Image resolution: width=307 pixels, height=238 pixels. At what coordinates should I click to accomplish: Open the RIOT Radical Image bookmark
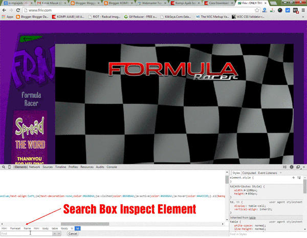click(104, 17)
